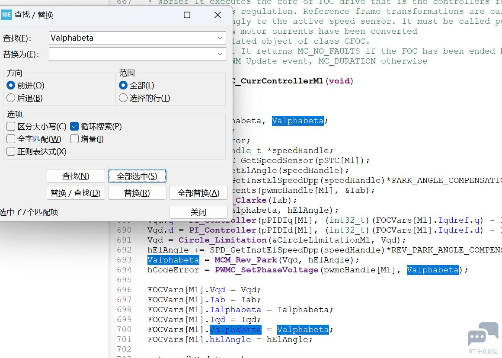Click the 全部选中(S) select all button
The image size is (502, 358).
pyautogui.click(x=137, y=176)
